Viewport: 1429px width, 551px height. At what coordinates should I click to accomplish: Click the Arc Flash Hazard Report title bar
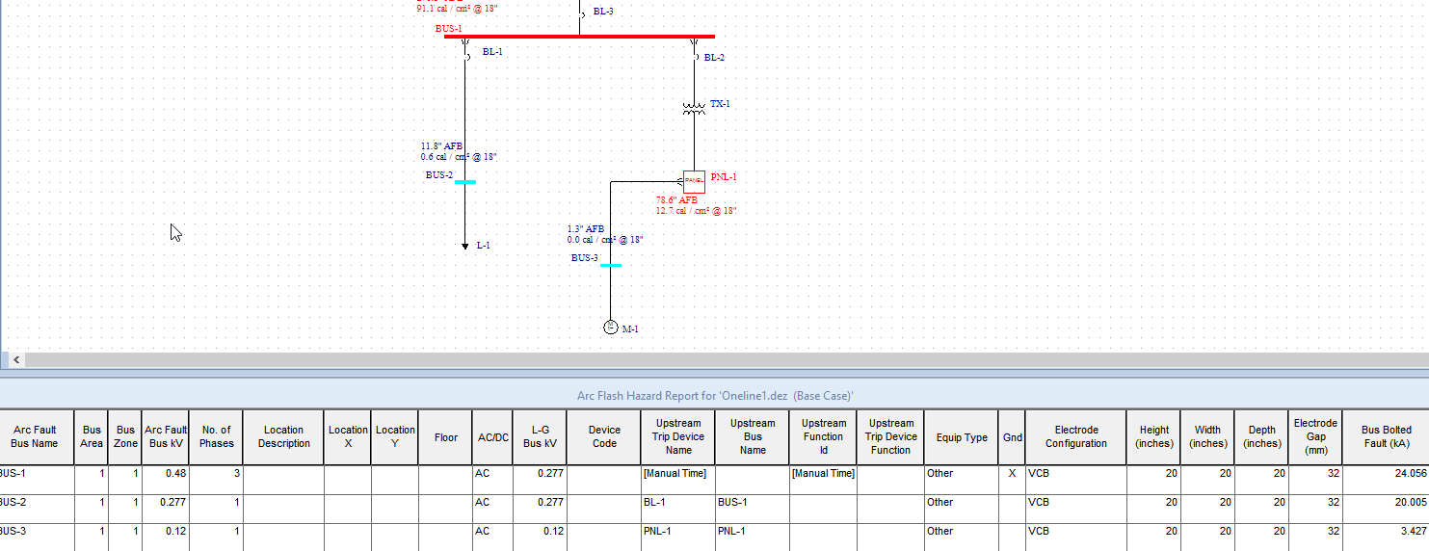pos(714,396)
